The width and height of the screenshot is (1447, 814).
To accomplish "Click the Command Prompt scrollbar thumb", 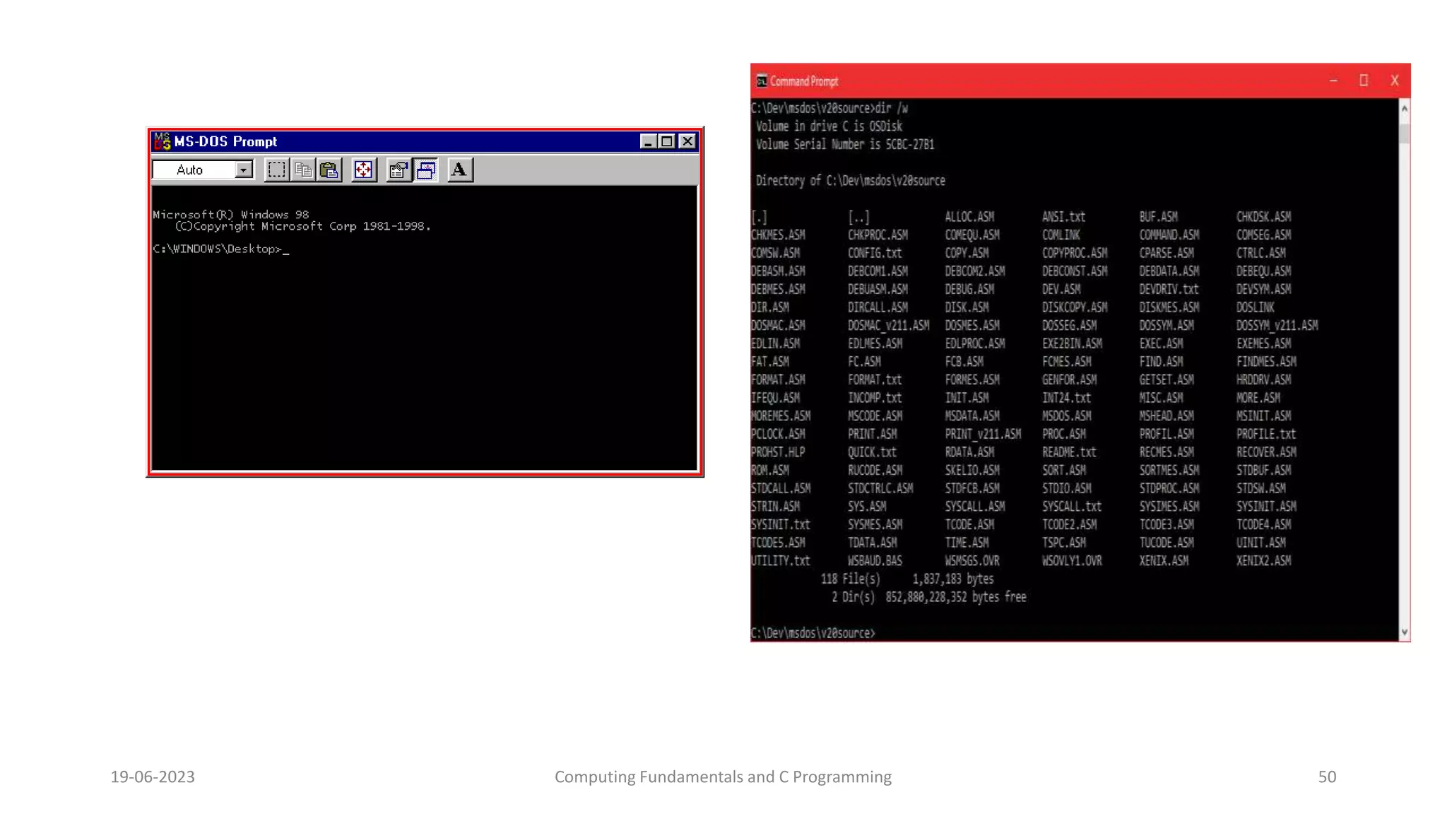I will tap(1405, 133).
